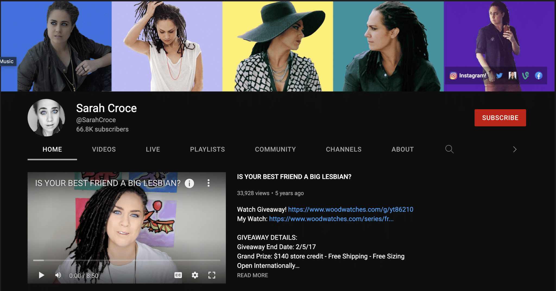Open the Twitter icon in the banner
556x291 pixels.
pyautogui.click(x=499, y=76)
